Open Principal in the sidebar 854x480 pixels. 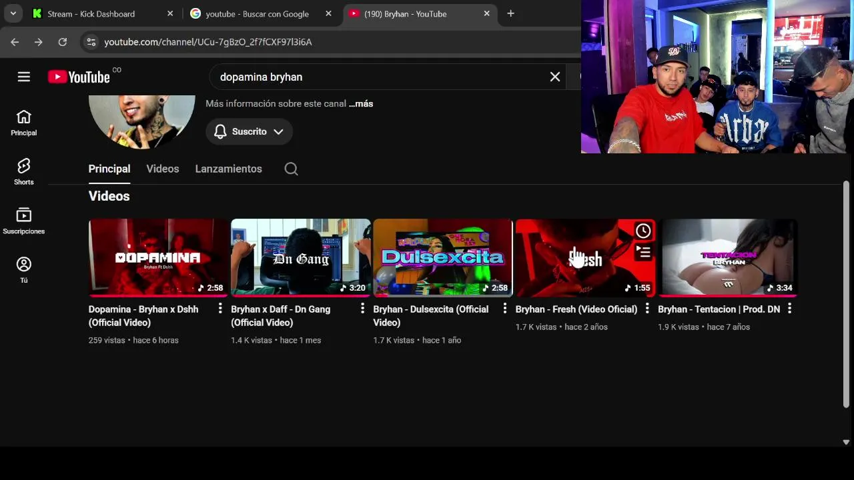(x=24, y=123)
